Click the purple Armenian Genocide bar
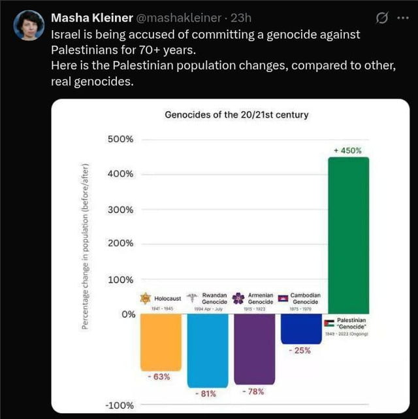Viewport: 418px width, 419px height. pos(254,349)
